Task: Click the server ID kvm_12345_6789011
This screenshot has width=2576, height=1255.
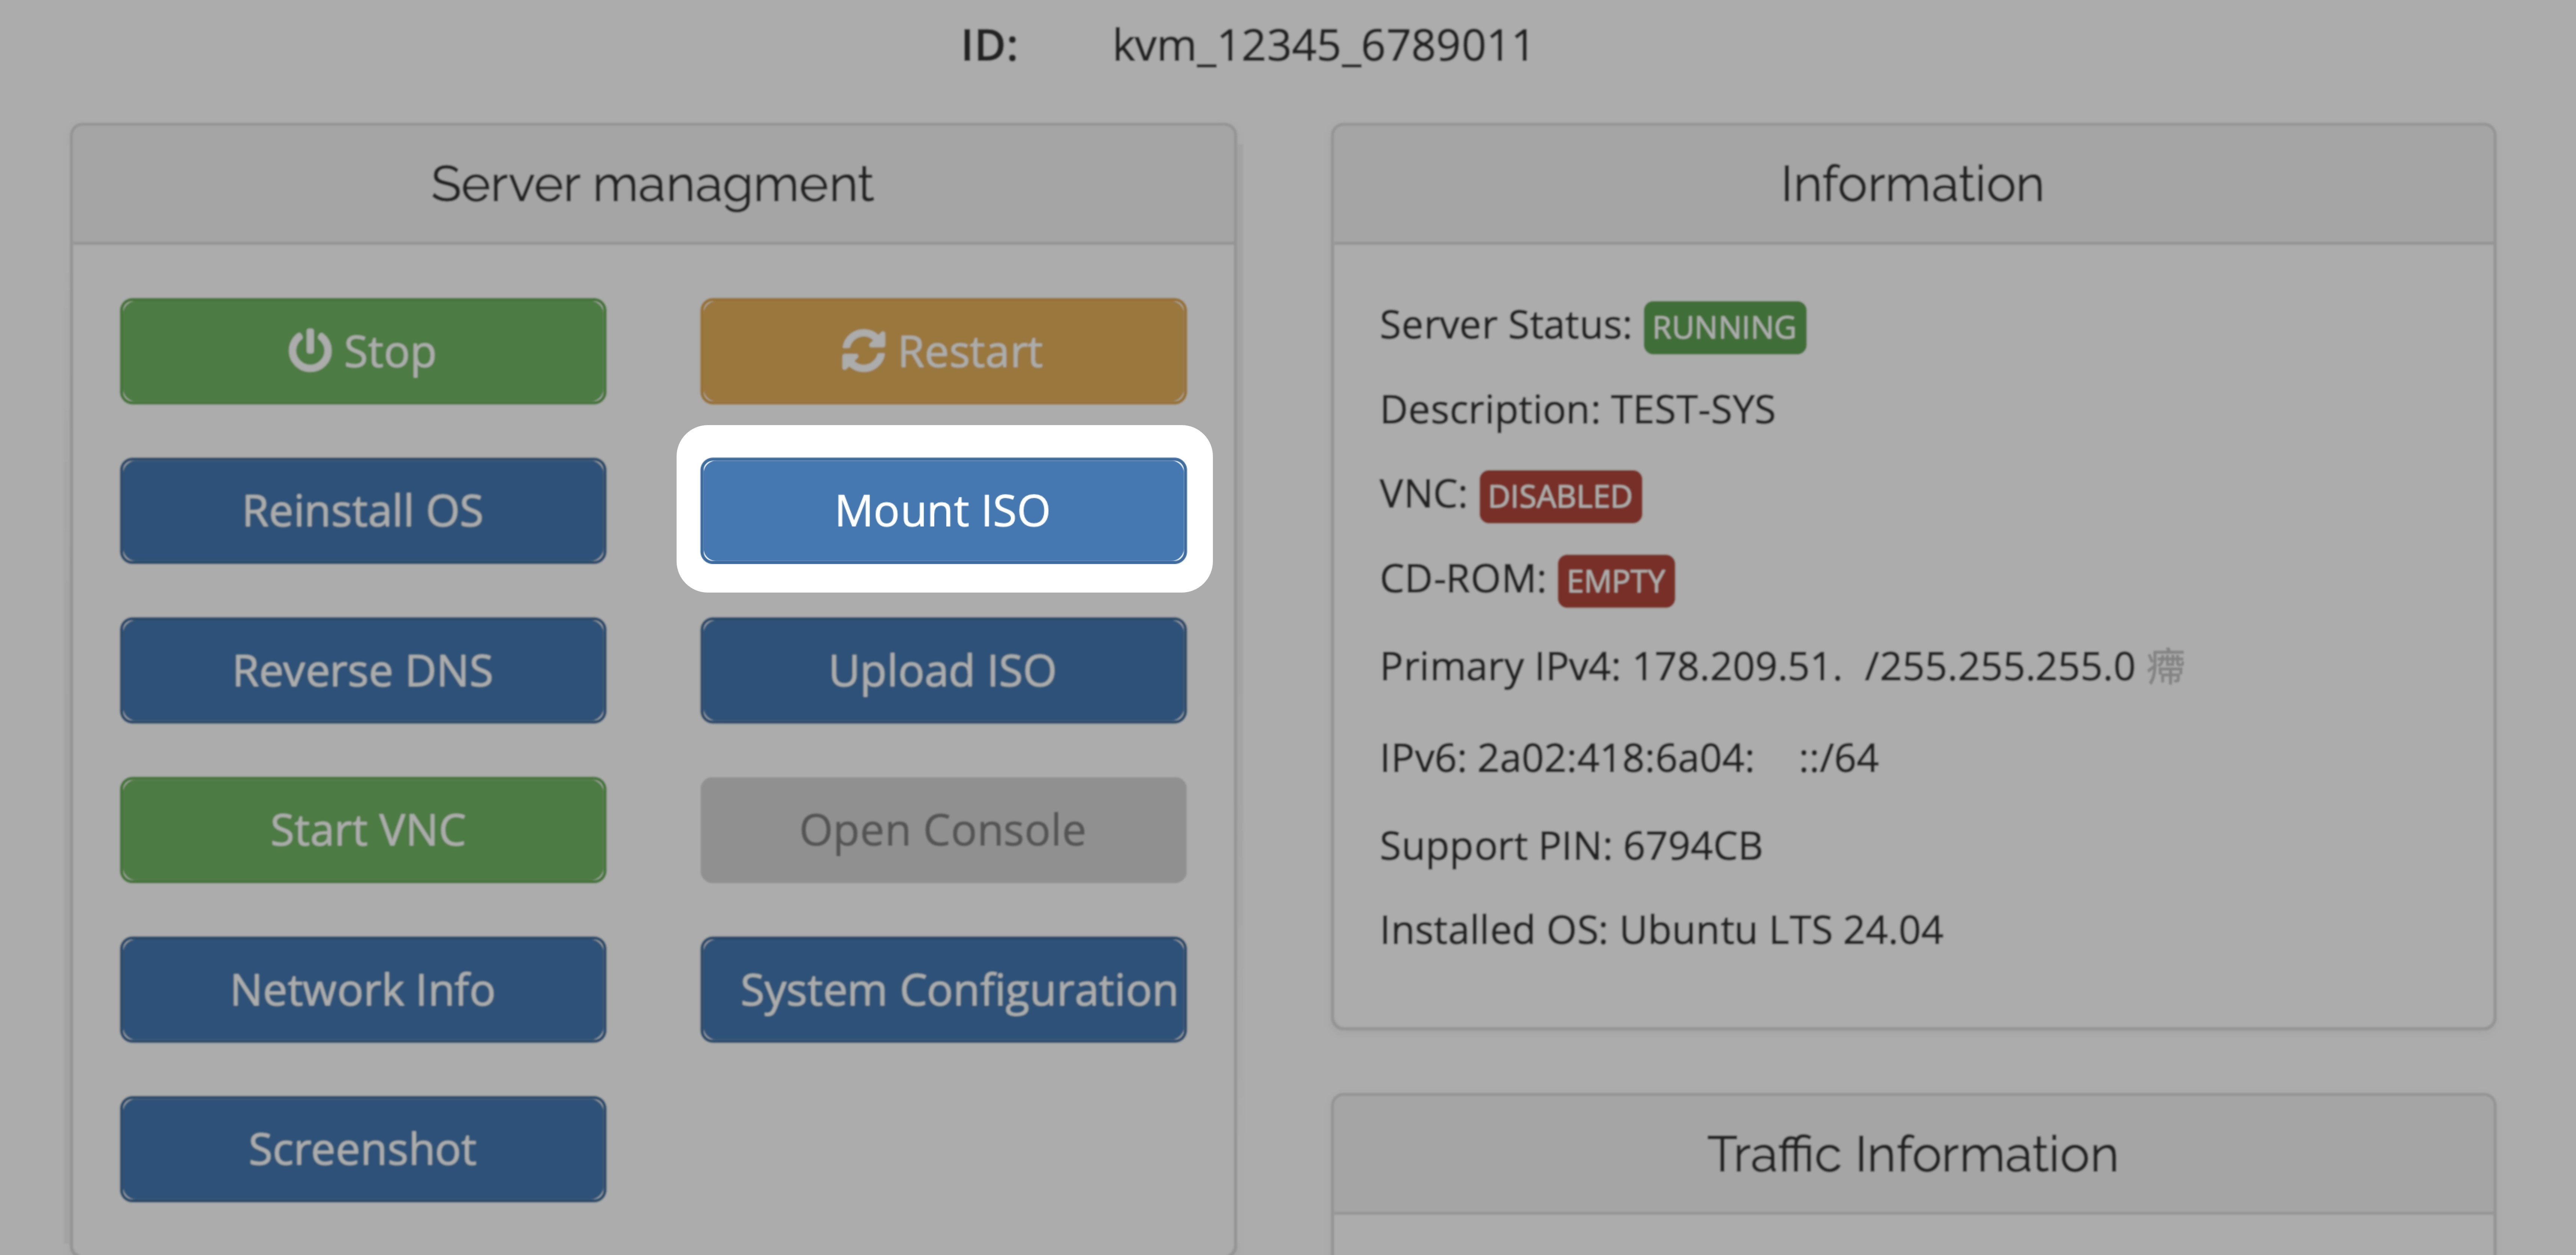Action: (1322, 46)
